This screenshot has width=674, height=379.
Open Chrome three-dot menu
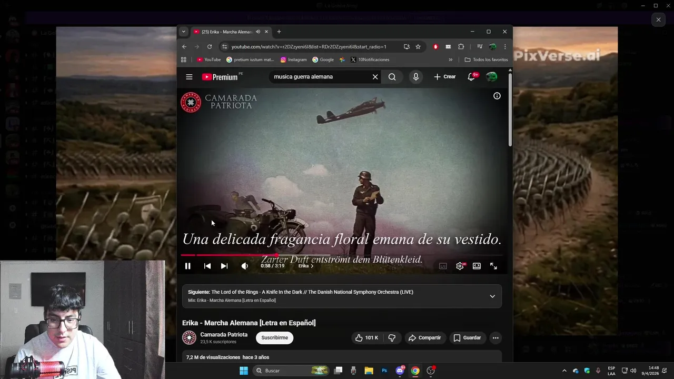click(505, 46)
